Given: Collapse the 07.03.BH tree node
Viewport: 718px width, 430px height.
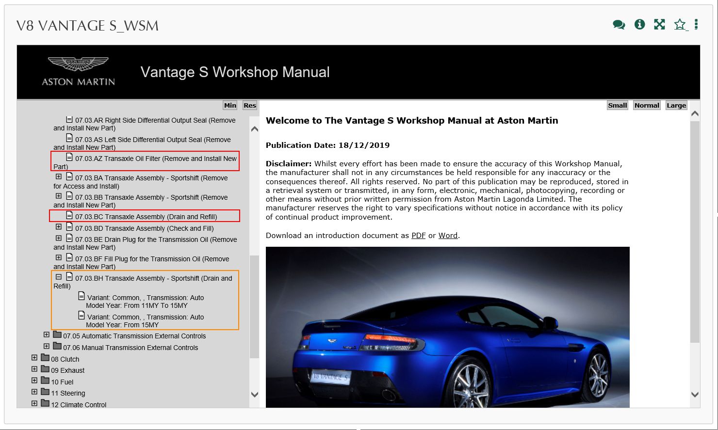Looking at the screenshot, I should tap(59, 277).
